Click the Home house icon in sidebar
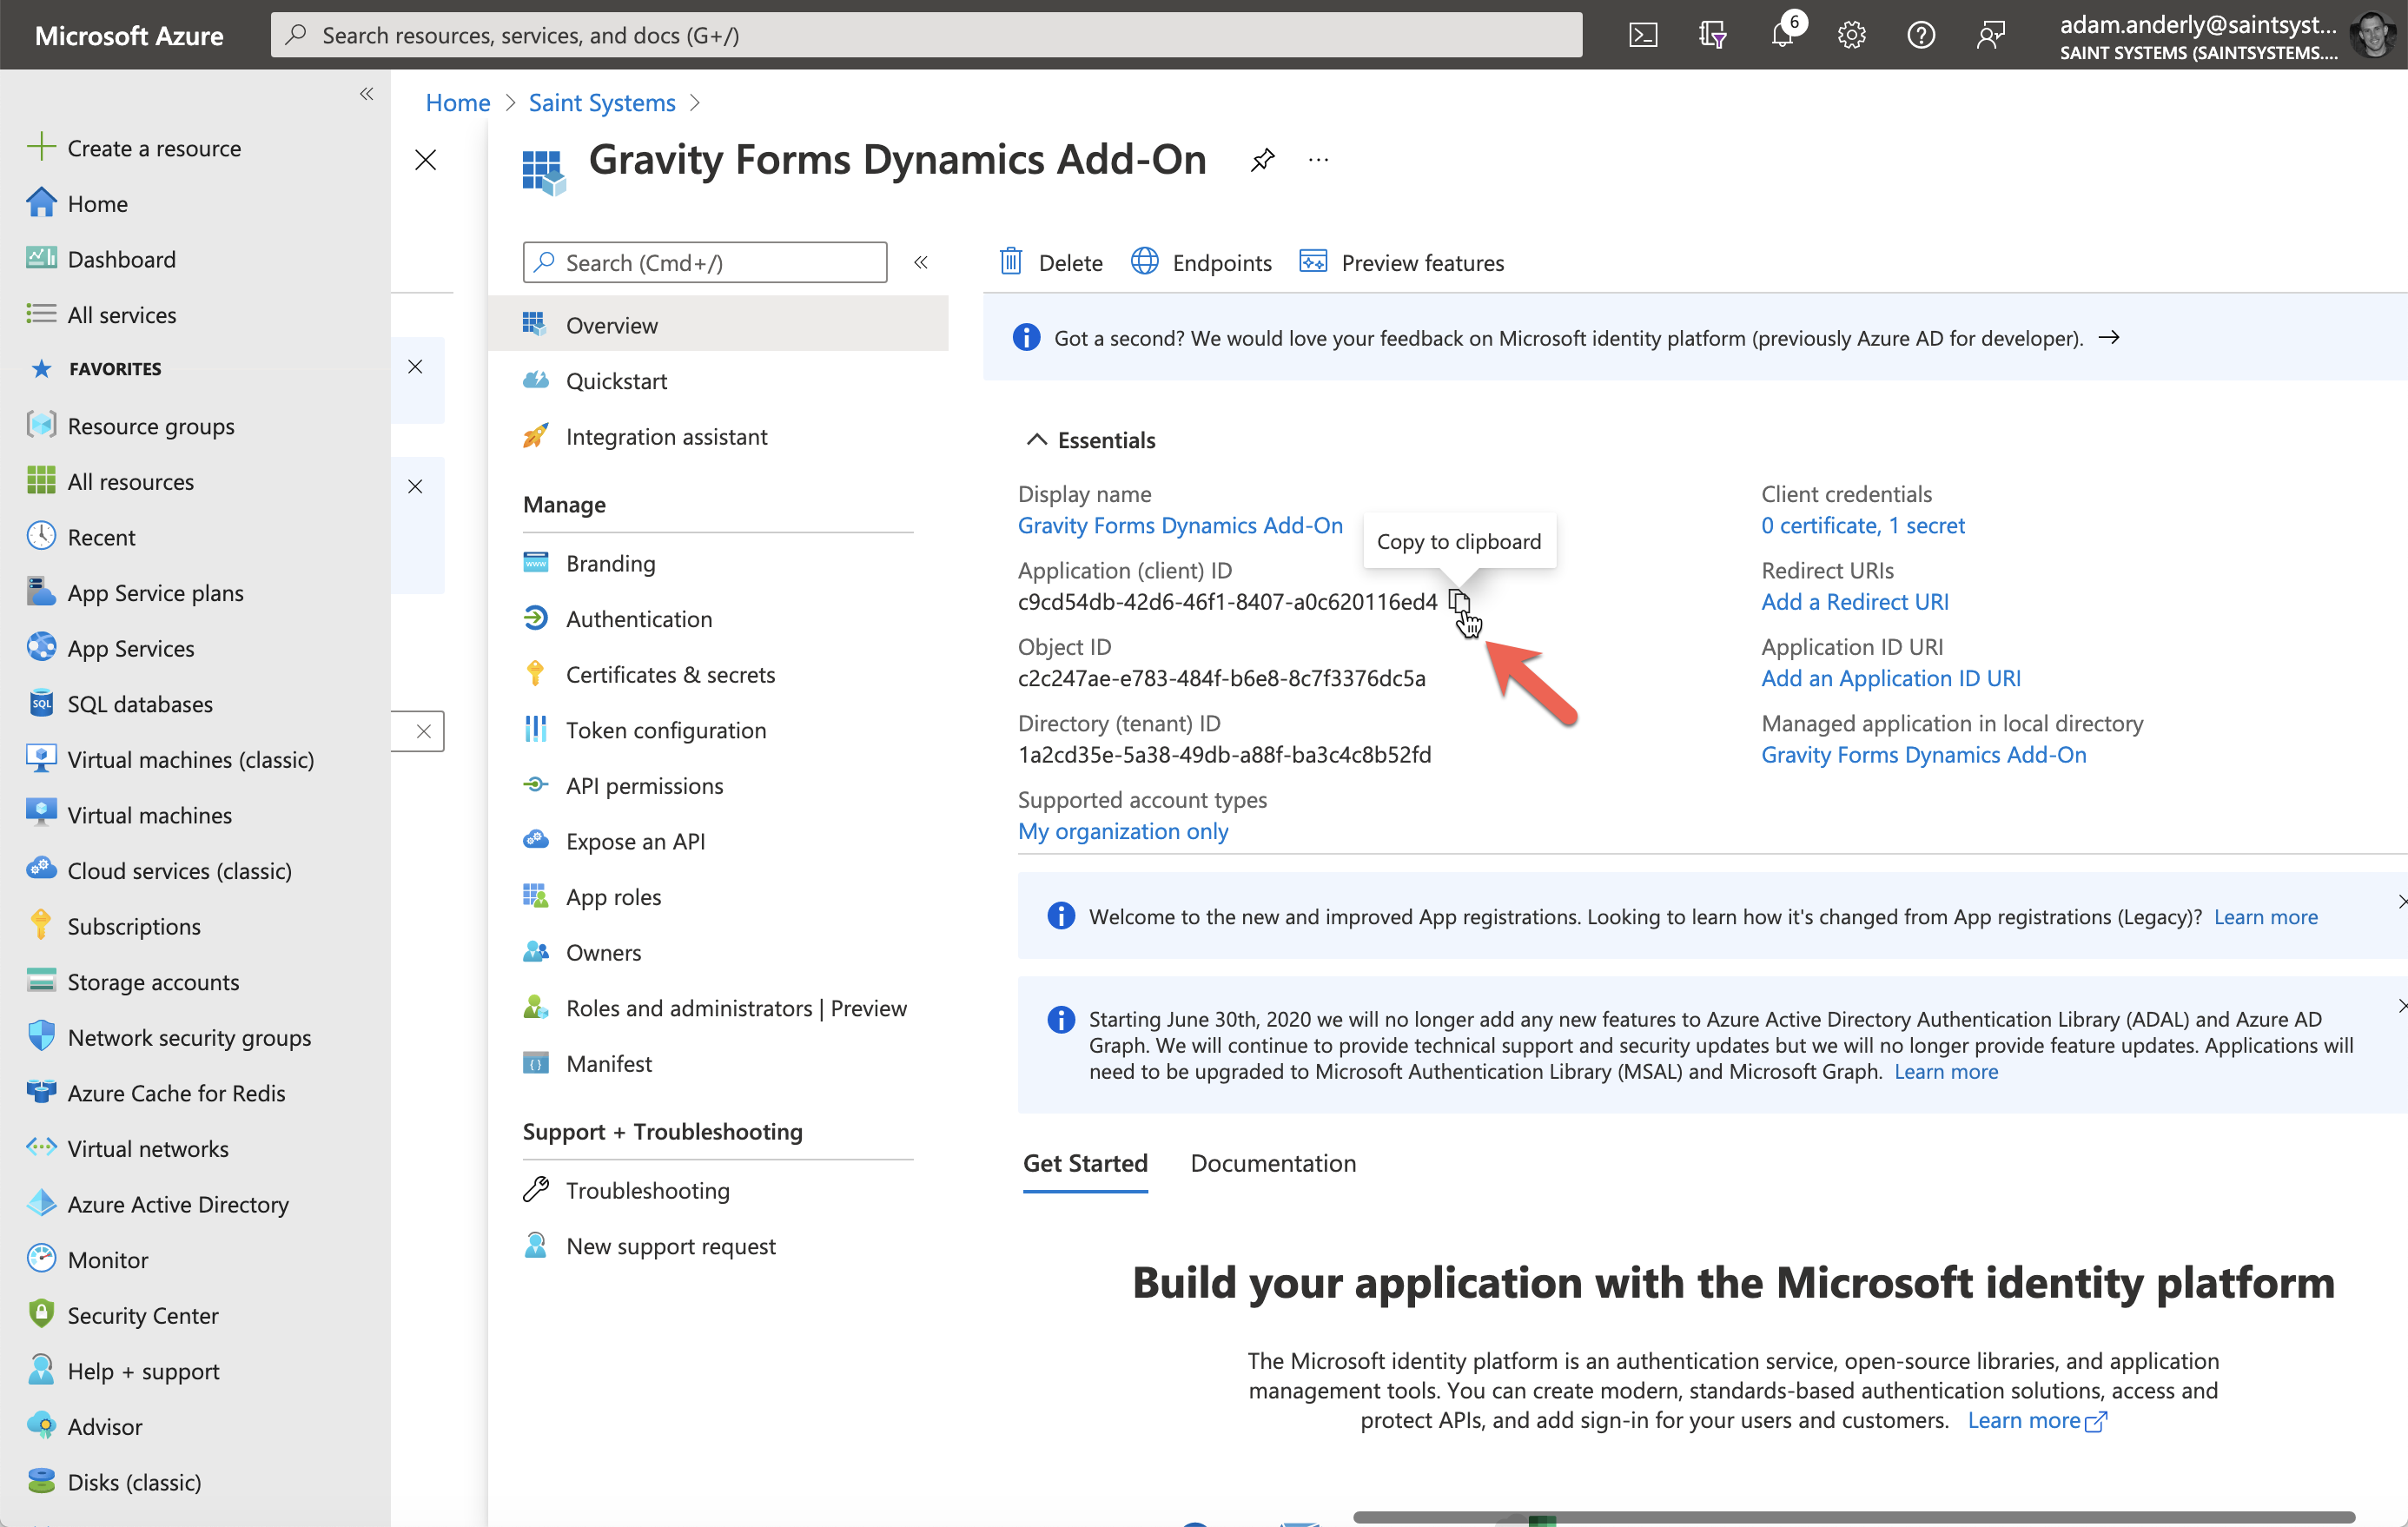Image resolution: width=2408 pixels, height=1527 pixels. (x=41, y=203)
